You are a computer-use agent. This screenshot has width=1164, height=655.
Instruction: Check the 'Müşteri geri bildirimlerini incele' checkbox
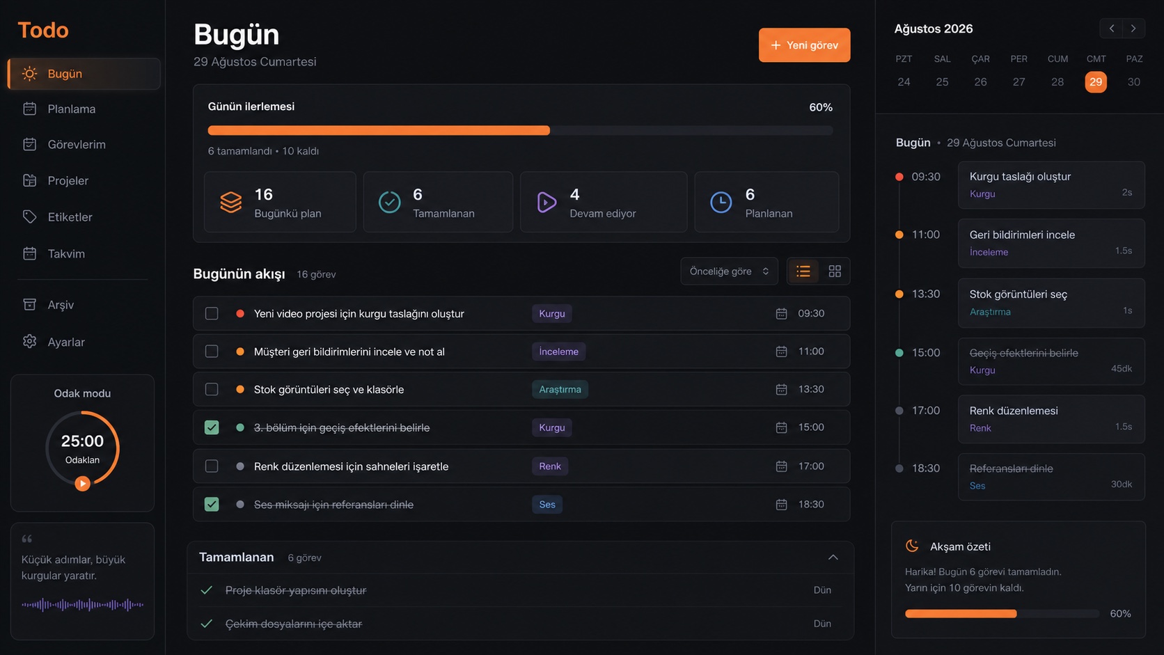(x=212, y=352)
